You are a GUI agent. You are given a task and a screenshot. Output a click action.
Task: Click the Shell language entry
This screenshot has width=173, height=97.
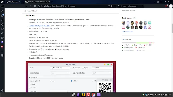click(137, 45)
